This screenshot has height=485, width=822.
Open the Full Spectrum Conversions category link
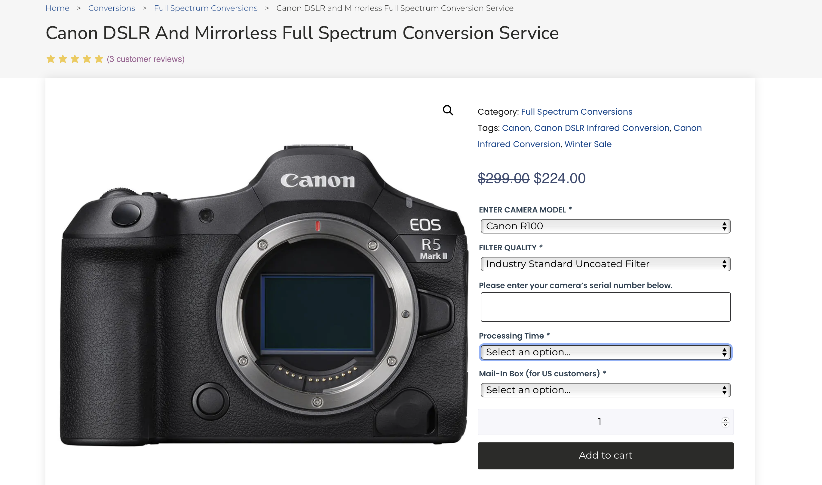pos(576,111)
